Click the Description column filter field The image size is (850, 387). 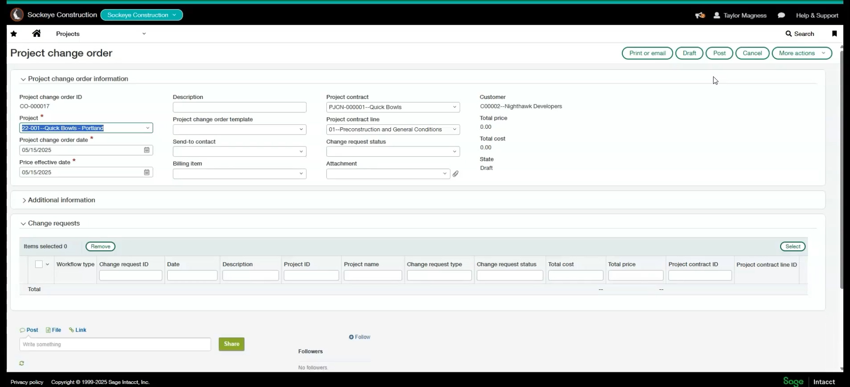point(251,276)
